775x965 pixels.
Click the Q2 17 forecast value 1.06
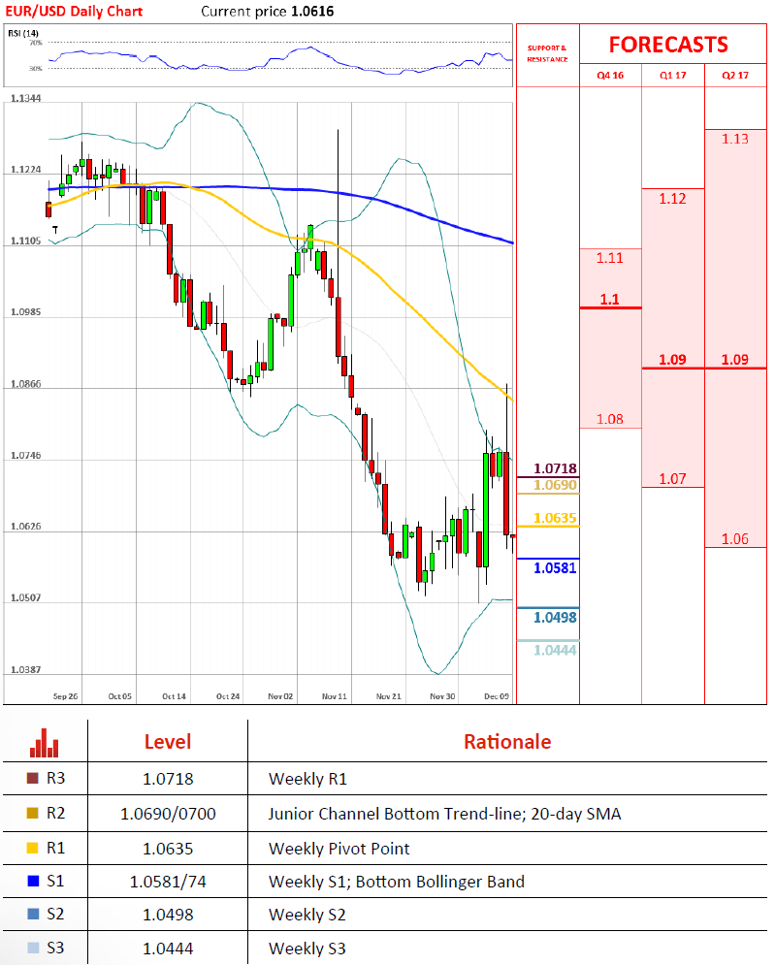735,539
